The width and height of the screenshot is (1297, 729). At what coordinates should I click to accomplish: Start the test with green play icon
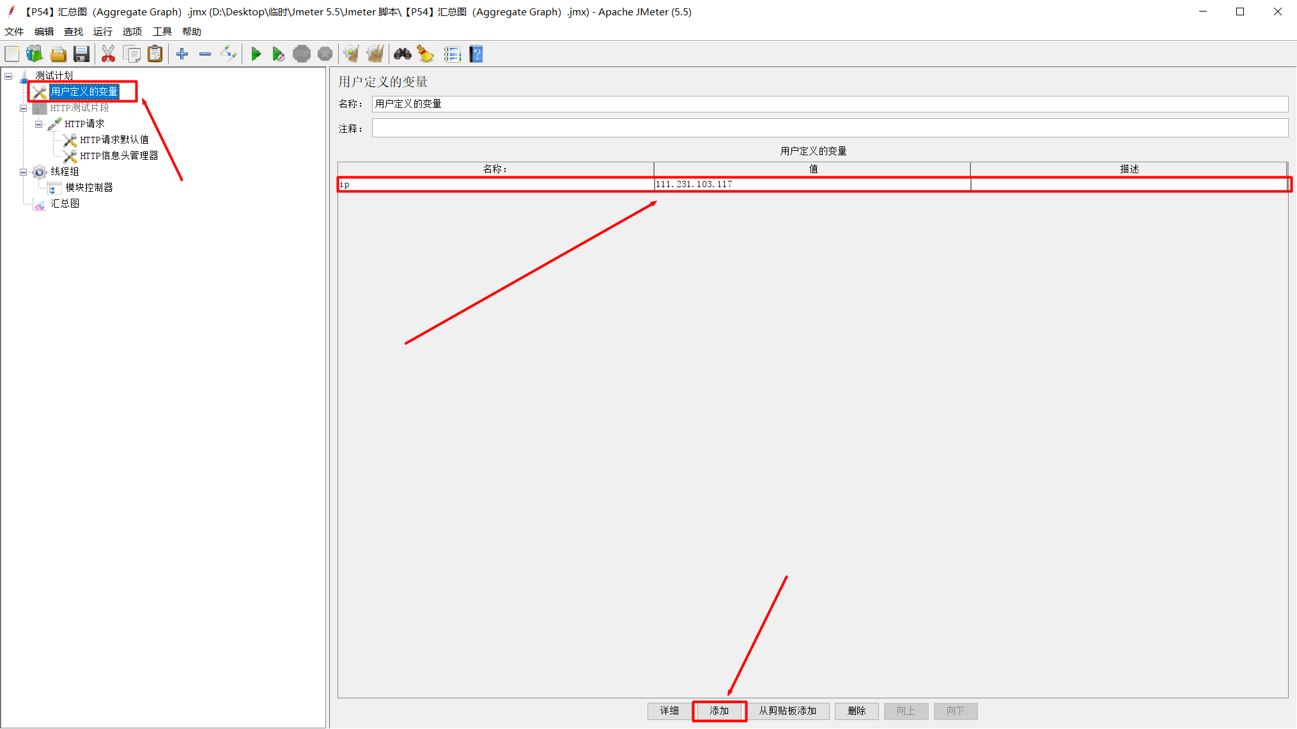[x=256, y=54]
